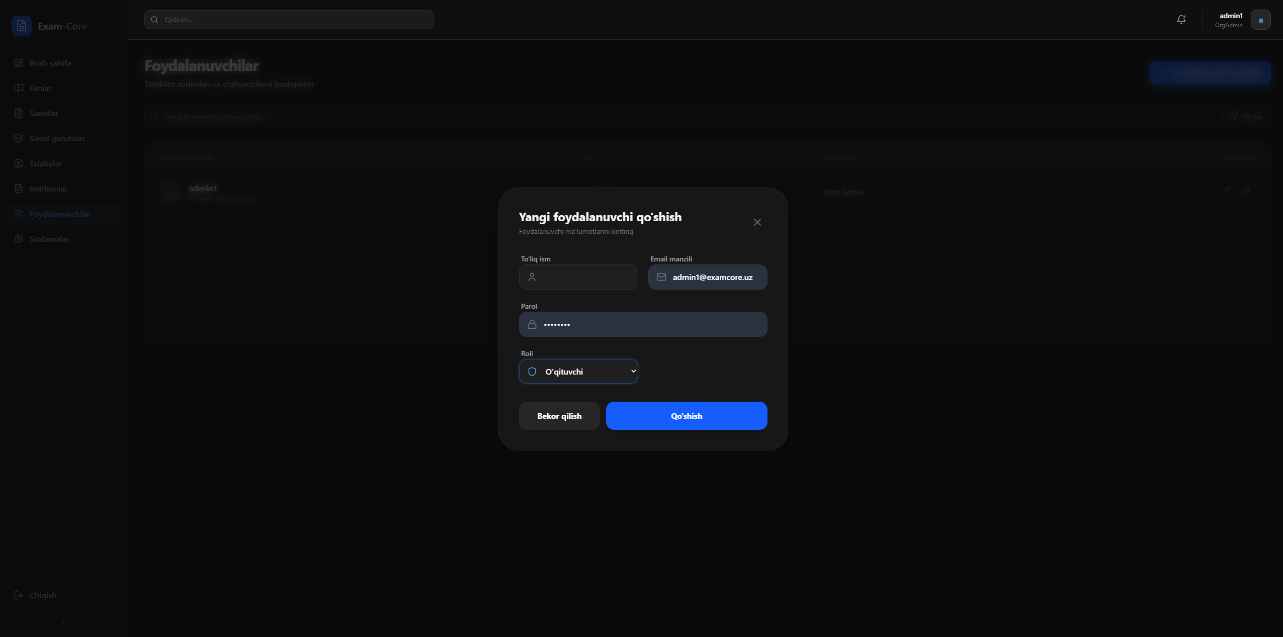
Task: Click the collapse sidebar chevron
Action: 64,622
